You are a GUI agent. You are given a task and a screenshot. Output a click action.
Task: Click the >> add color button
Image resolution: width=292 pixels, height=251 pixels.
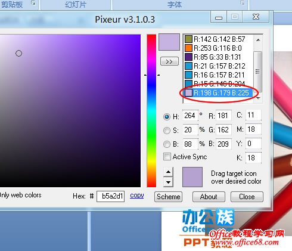tap(169, 61)
